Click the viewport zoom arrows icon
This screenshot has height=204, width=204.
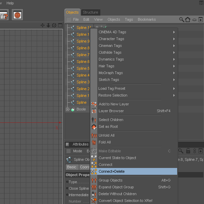(48, 25)
